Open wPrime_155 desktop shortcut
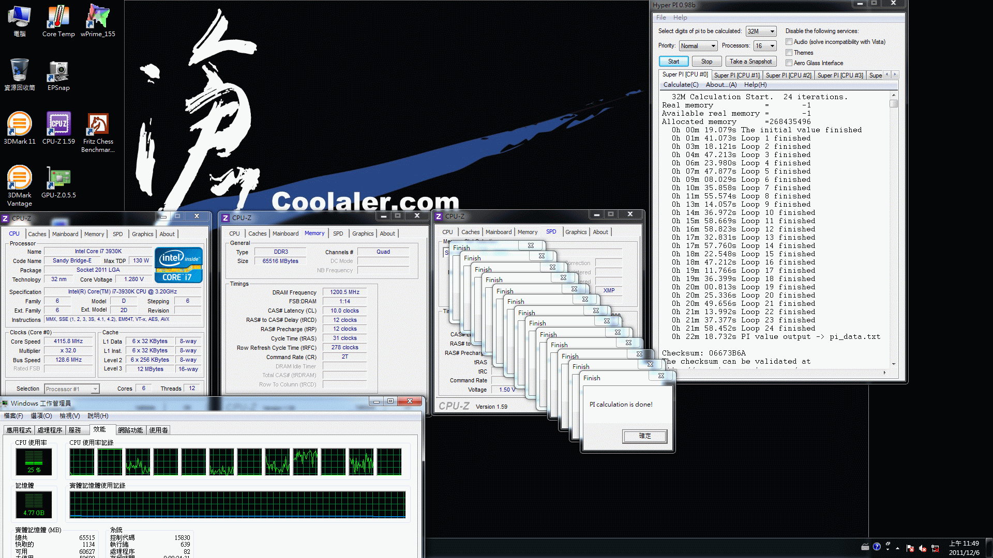993x558 pixels. tap(98, 21)
